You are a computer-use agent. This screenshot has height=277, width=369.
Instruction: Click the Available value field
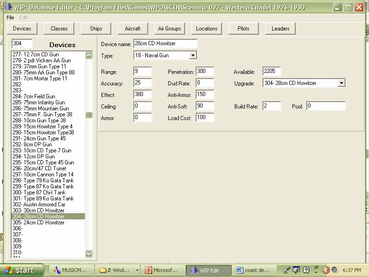pyautogui.click(x=272, y=71)
